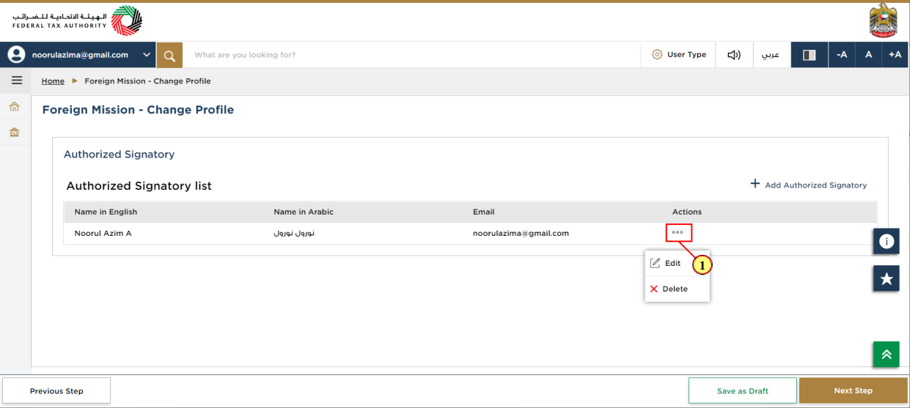Click the 'Name in Arabic' column header
Screen dimensions: 910x408
[304, 212]
